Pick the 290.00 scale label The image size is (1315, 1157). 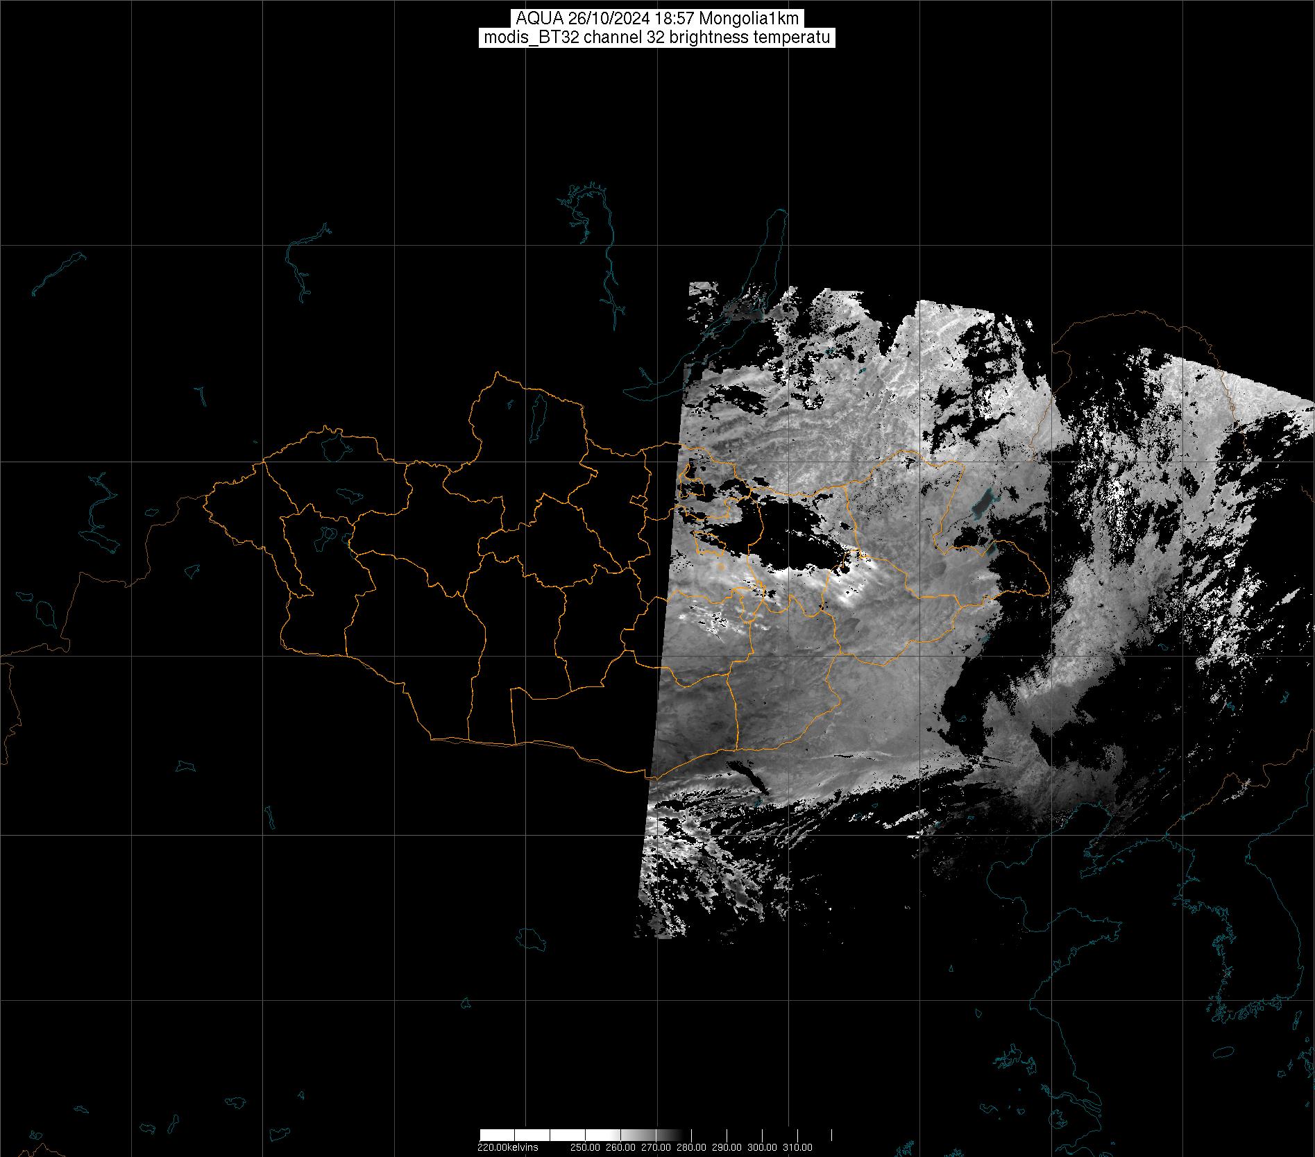[727, 1147]
